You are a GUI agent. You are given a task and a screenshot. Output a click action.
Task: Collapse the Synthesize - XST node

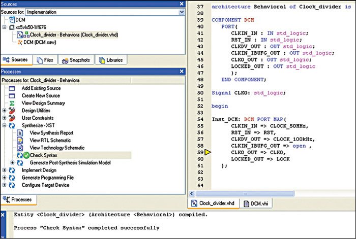pyautogui.click(x=5, y=125)
